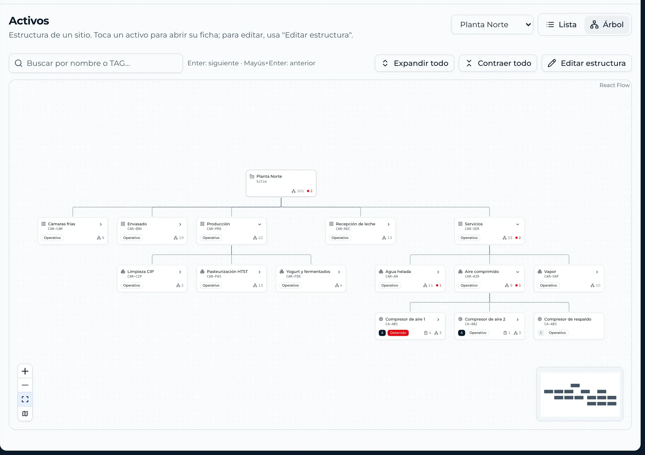The height and width of the screenshot is (455, 645).
Task: Switch to Lista view
Action: click(561, 25)
